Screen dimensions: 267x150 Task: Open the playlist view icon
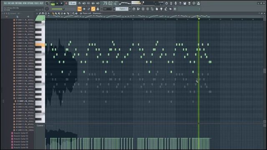(134, 9)
